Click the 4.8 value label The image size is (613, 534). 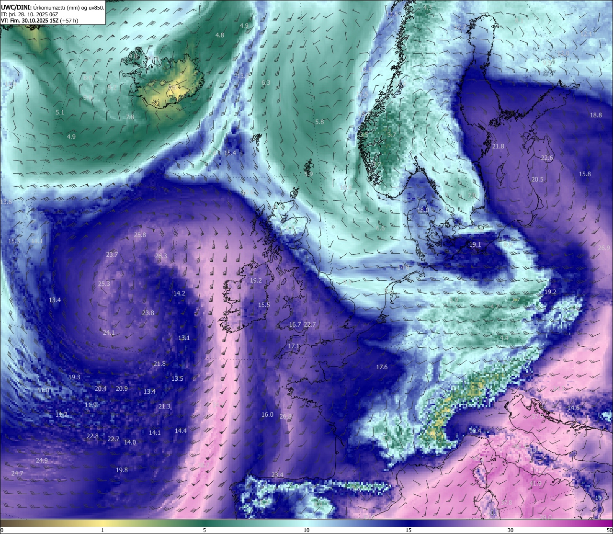pyautogui.click(x=219, y=35)
